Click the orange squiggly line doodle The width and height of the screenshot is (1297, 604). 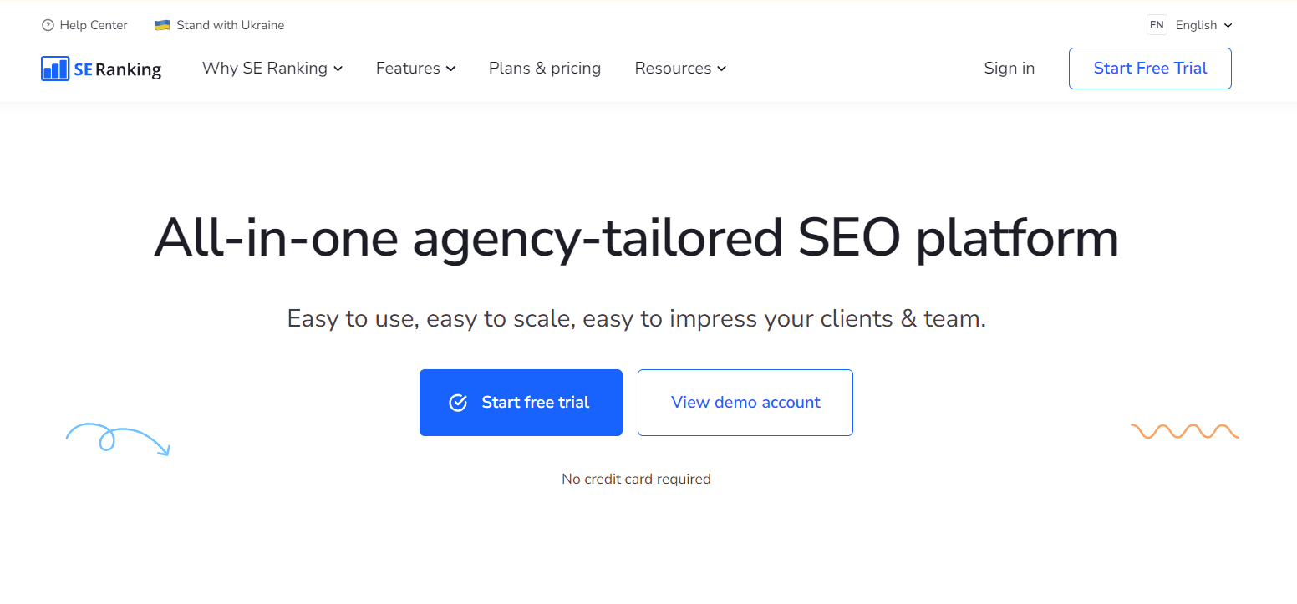pos(1184,431)
